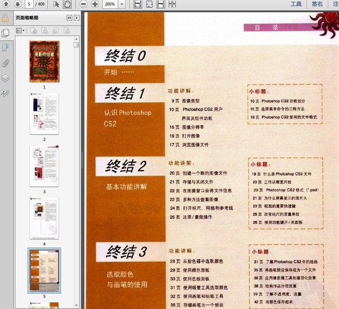Click thumbnail scrollbar down arrow
Image resolution: width=339 pixels, height=309 pixels.
point(76,305)
